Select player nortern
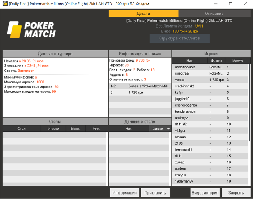 [x=210, y=168]
